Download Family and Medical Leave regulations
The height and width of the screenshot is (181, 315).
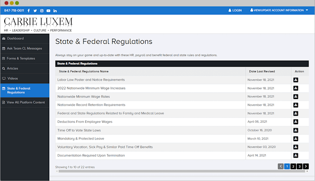(296, 113)
